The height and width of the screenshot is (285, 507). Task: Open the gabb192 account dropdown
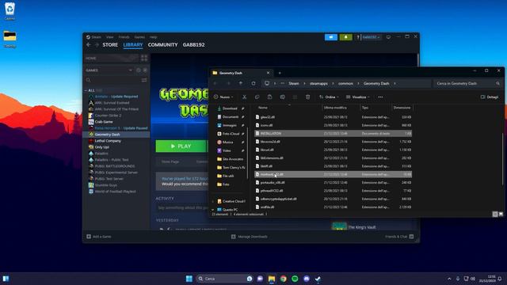371,37
